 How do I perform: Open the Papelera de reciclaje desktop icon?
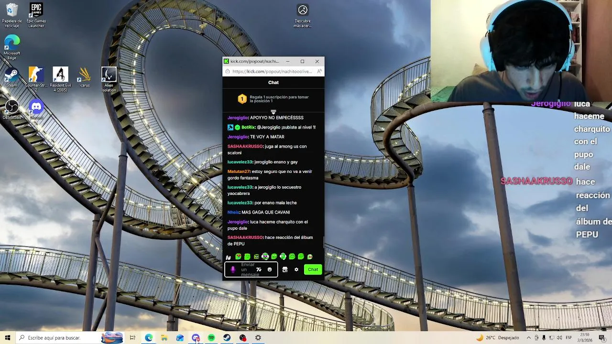point(12,15)
